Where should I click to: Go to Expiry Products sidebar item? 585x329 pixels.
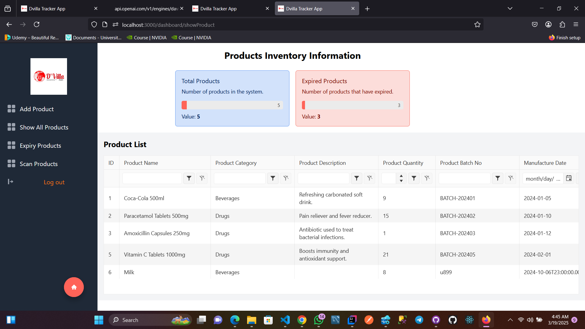pos(40,146)
